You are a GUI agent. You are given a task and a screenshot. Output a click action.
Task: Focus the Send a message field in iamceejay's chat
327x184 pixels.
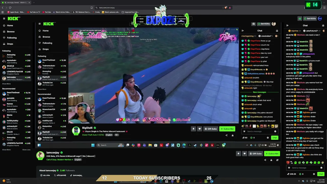click(305, 168)
